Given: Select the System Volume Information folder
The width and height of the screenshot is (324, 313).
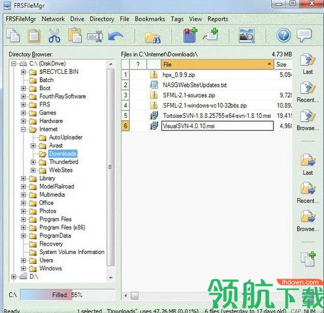Looking at the screenshot, I should point(72,252).
